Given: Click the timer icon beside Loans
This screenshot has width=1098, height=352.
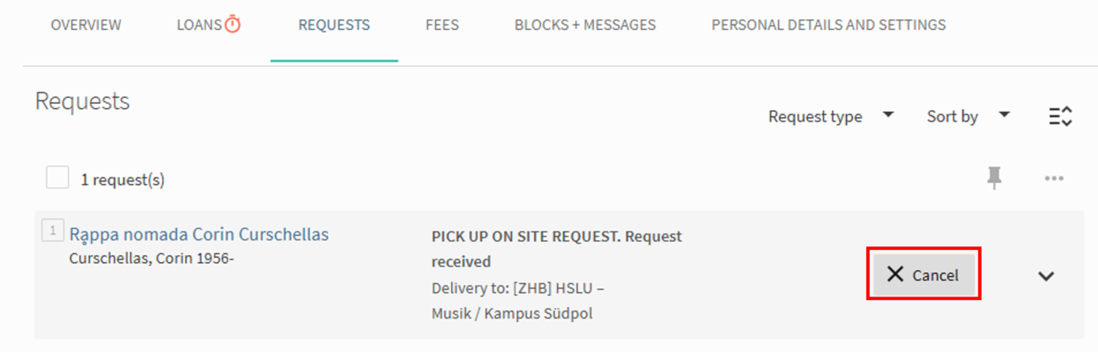Looking at the screenshot, I should [x=233, y=25].
